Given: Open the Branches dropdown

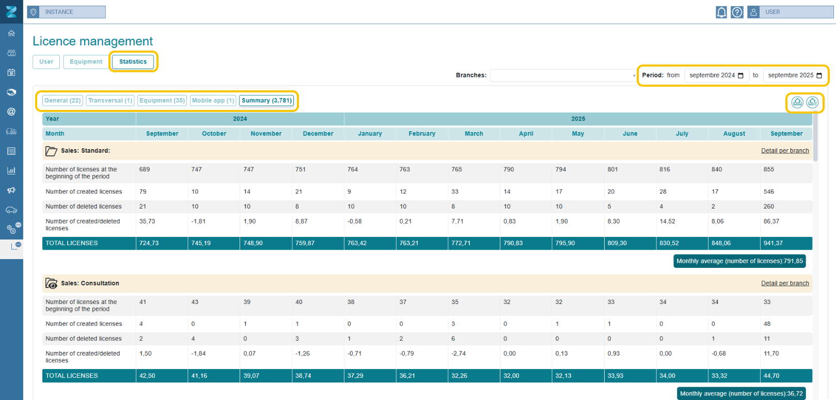Looking at the screenshot, I should [563, 75].
